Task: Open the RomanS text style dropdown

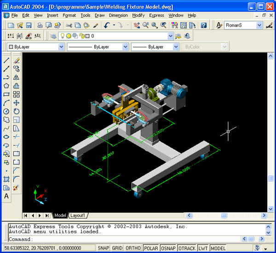Action: pos(259,25)
